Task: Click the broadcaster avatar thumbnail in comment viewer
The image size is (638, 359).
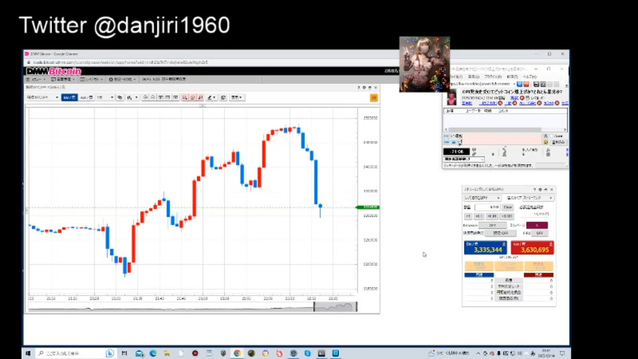Action: (452, 97)
